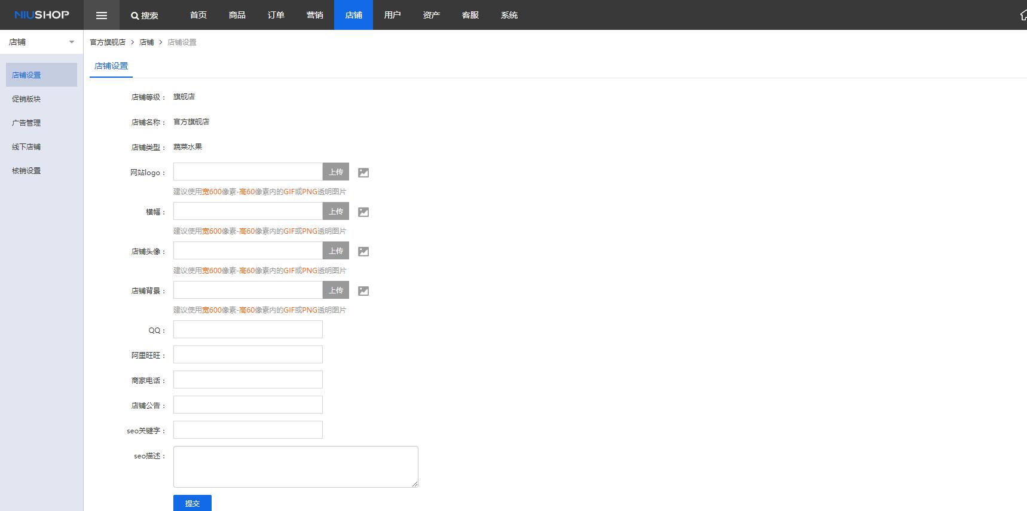
Task: Open the 用户 menu
Action: point(393,15)
